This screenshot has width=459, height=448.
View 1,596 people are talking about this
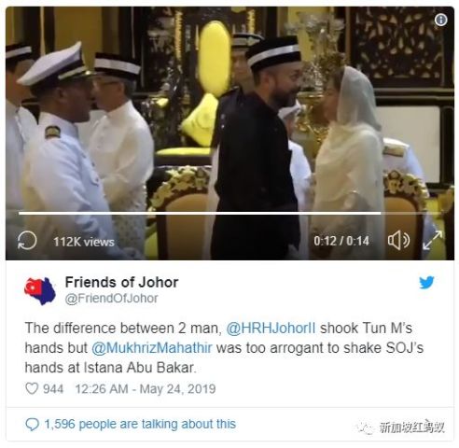pos(140,424)
